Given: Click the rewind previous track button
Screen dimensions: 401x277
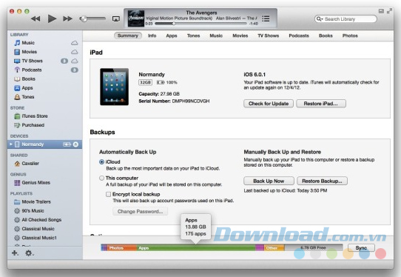Looking at the screenshot, I should pos(36,19).
